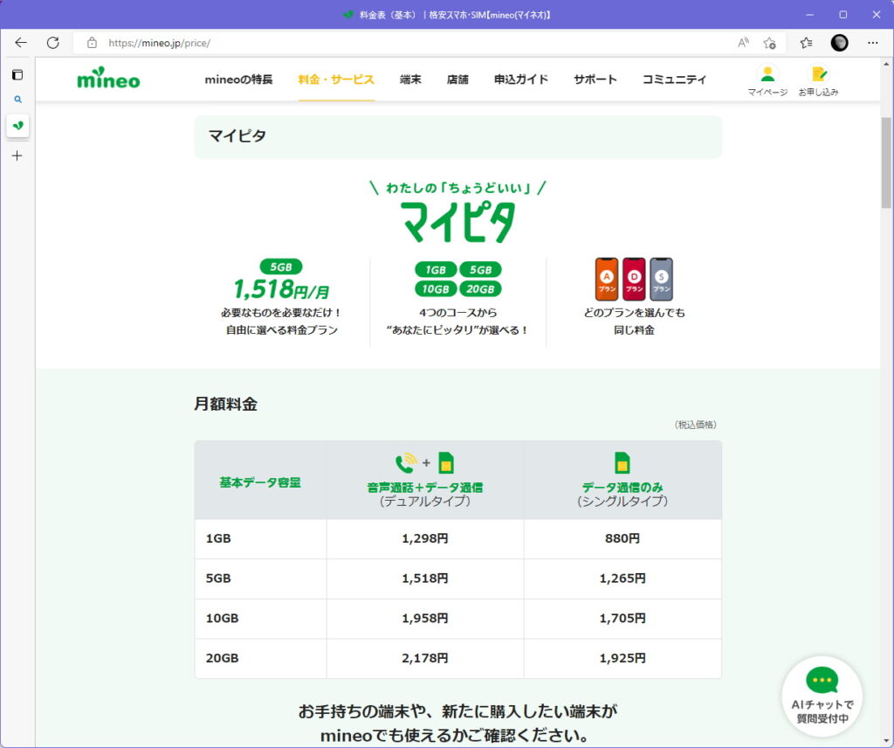Image resolution: width=894 pixels, height=748 pixels.
Task: Open a new tab with plus icon
Action: [x=17, y=156]
